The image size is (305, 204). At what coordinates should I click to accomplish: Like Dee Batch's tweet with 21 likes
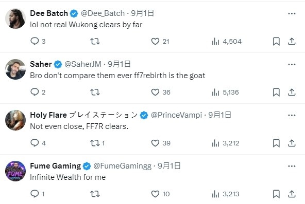[155, 41]
